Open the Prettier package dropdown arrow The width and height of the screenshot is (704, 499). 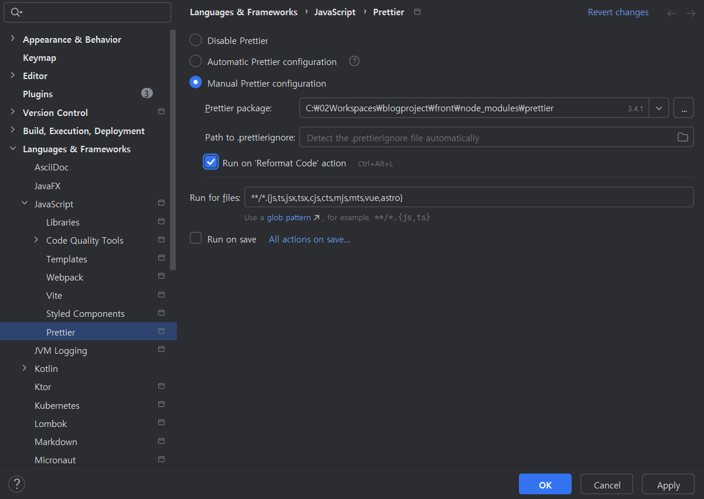tap(659, 108)
